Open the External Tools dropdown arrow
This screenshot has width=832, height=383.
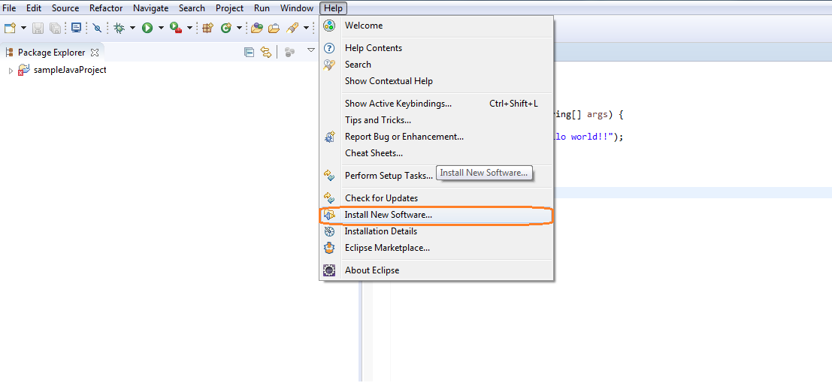189,28
